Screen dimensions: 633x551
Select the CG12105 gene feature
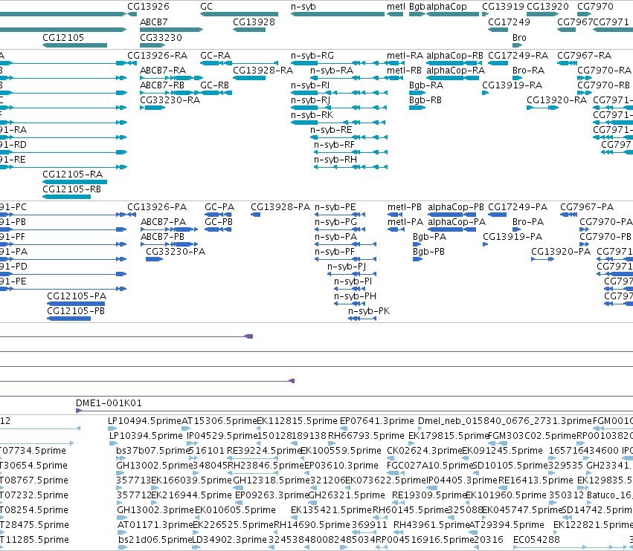(74, 45)
